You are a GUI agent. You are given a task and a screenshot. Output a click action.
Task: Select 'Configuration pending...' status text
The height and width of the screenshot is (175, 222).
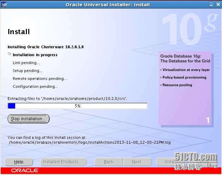coord(35,86)
